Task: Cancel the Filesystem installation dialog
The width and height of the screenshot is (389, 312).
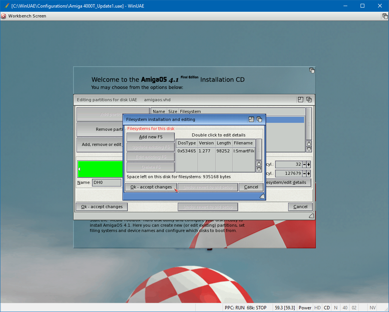Action: (251, 187)
